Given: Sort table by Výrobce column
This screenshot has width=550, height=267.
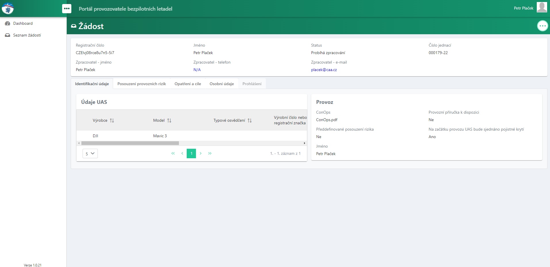Looking at the screenshot, I should (x=112, y=121).
